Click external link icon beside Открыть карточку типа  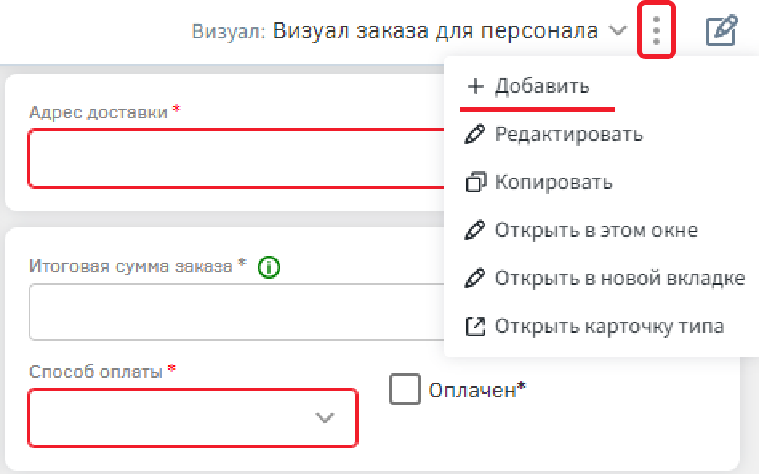[475, 327]
